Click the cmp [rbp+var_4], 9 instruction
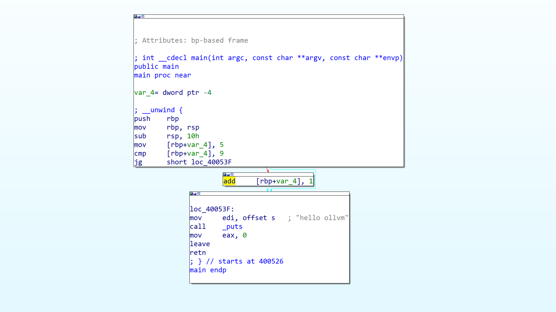 [179, 153]
